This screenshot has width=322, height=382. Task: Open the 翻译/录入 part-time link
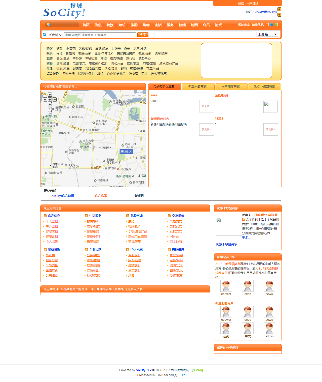click(x=176, y=270)
